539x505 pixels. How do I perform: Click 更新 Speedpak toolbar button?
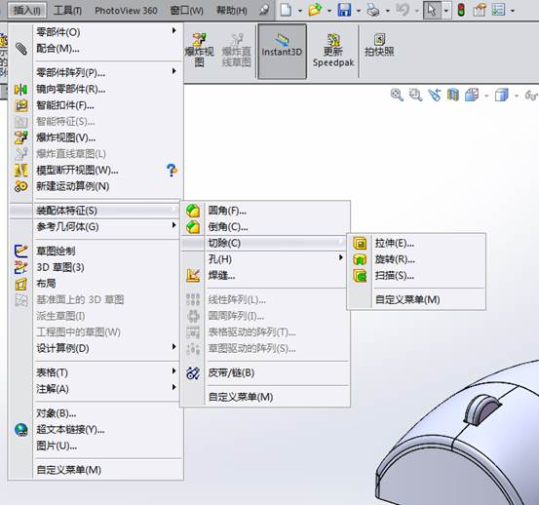(333, 51)
